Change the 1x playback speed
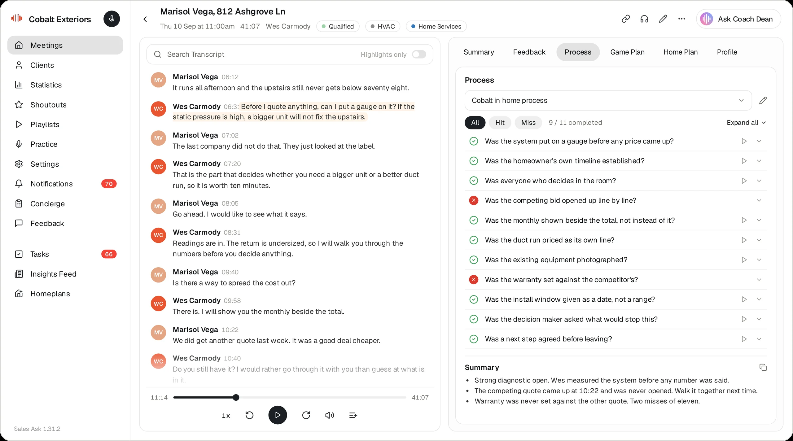 [226, 415]
